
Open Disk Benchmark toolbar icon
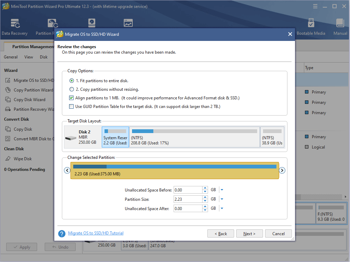click(92, 23)
